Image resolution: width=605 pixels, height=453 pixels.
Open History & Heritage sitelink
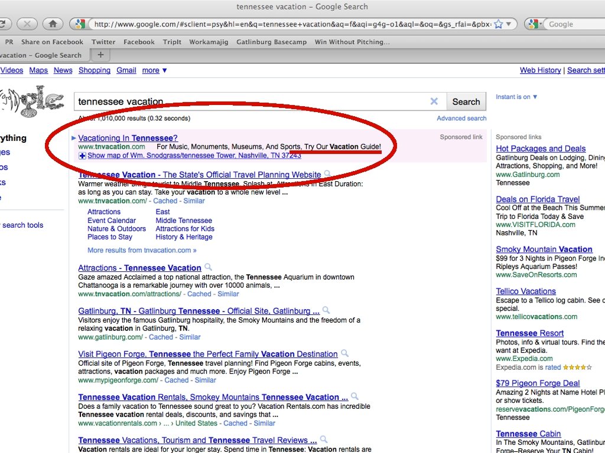[184, 237]
